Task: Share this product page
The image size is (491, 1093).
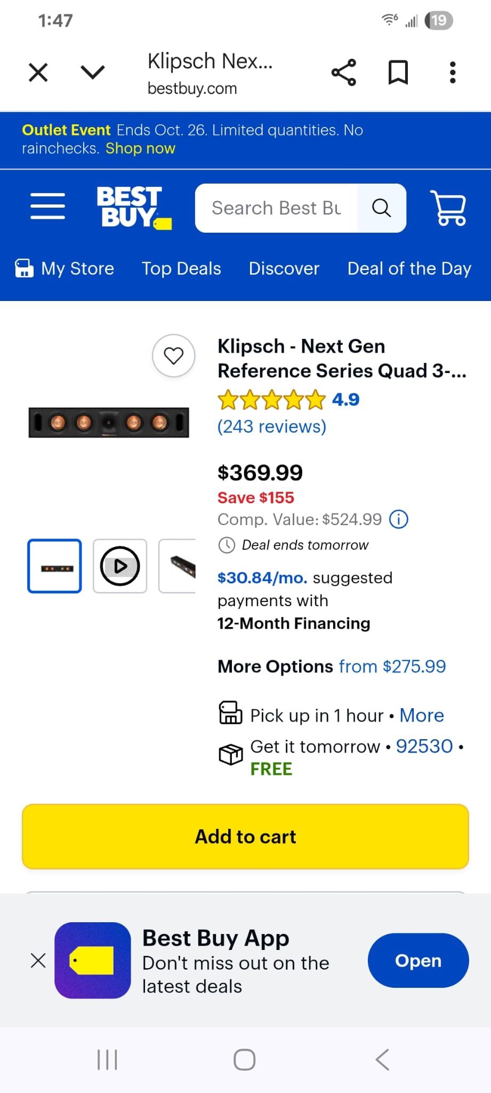Action: coord(344,71)
